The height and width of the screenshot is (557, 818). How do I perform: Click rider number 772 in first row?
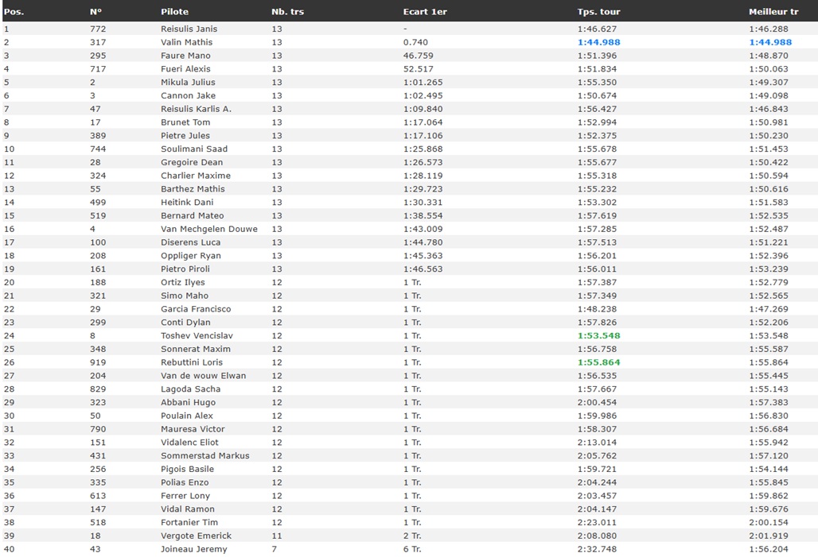(x=97, y=29)
